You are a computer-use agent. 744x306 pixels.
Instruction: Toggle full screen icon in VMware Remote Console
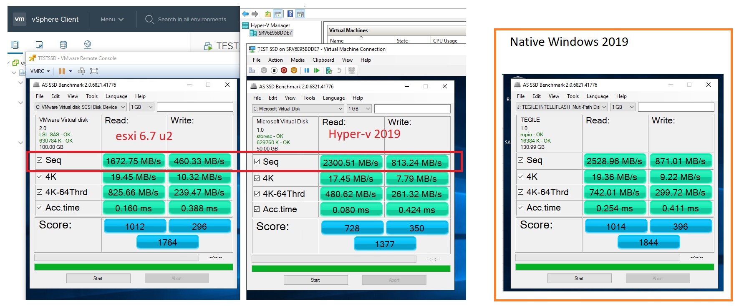pyautogui.click(x=94, y=71)
